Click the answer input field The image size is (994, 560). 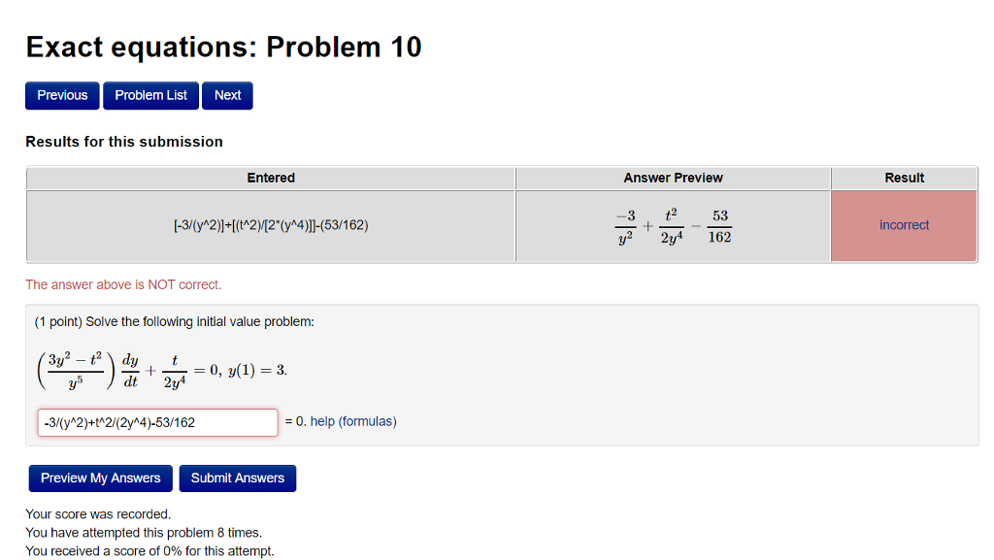(157, 421)
